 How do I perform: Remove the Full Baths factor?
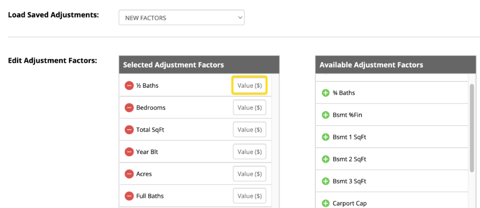tap(129, 196)
